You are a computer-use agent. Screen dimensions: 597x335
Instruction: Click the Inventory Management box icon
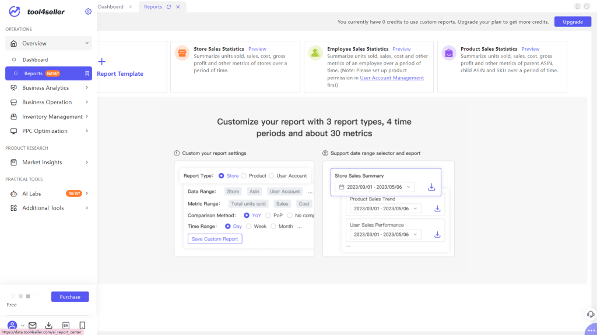click(x=14, y=117)
